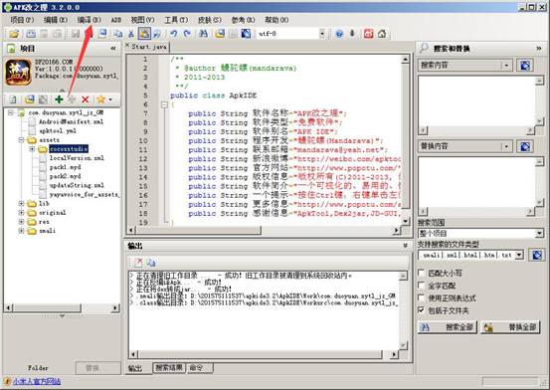The height and width of the screenshot is (390, 550).
Task: Select AndroidManifest.xml in project tree
Action: point(71,121)
